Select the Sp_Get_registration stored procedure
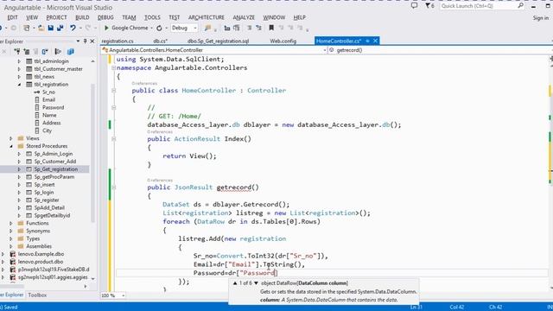The image size is (553, 311). pos(55,169)
